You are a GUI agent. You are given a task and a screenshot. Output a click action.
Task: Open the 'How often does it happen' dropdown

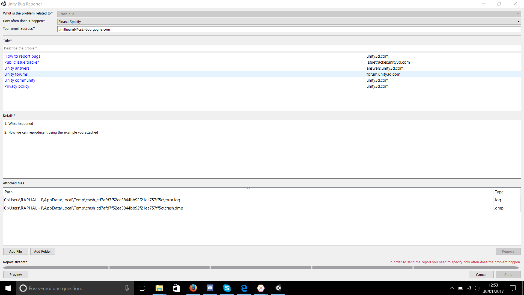click(289, 22)
